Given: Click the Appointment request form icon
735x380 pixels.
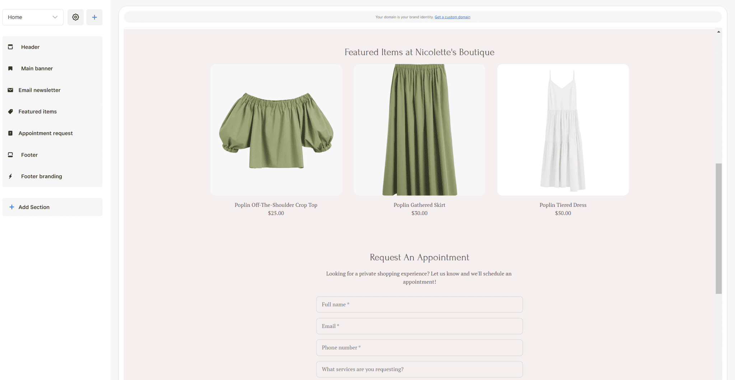Looking at the screenshot, I should click(10, 133).
